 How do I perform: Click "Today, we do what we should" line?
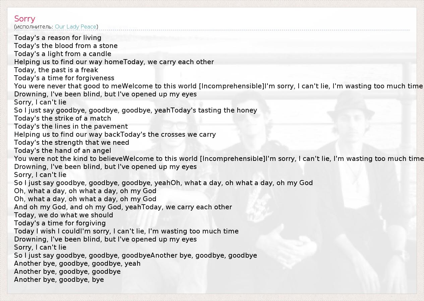click(63, 215)
